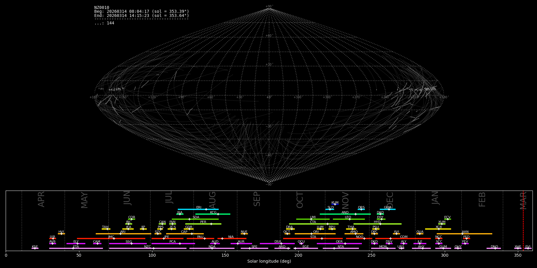Select the ORS shower label

pyautogui.click(x=361, y=208)
